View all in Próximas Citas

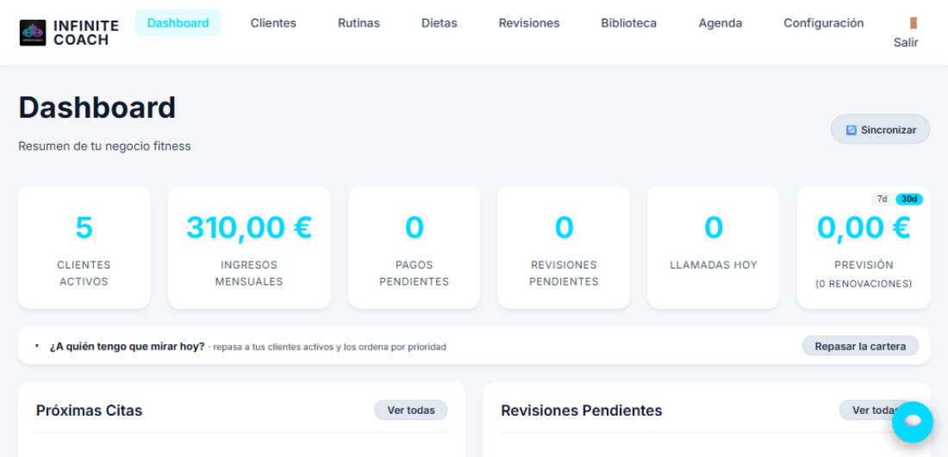(411, 411)
